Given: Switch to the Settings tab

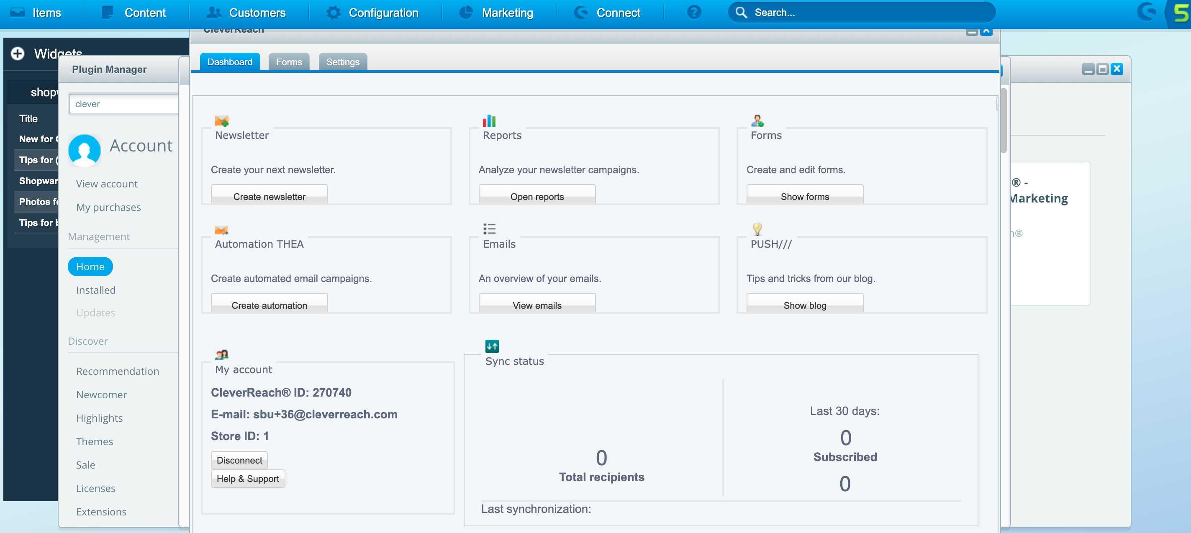Looking at the screenshot, I should 343,62.
